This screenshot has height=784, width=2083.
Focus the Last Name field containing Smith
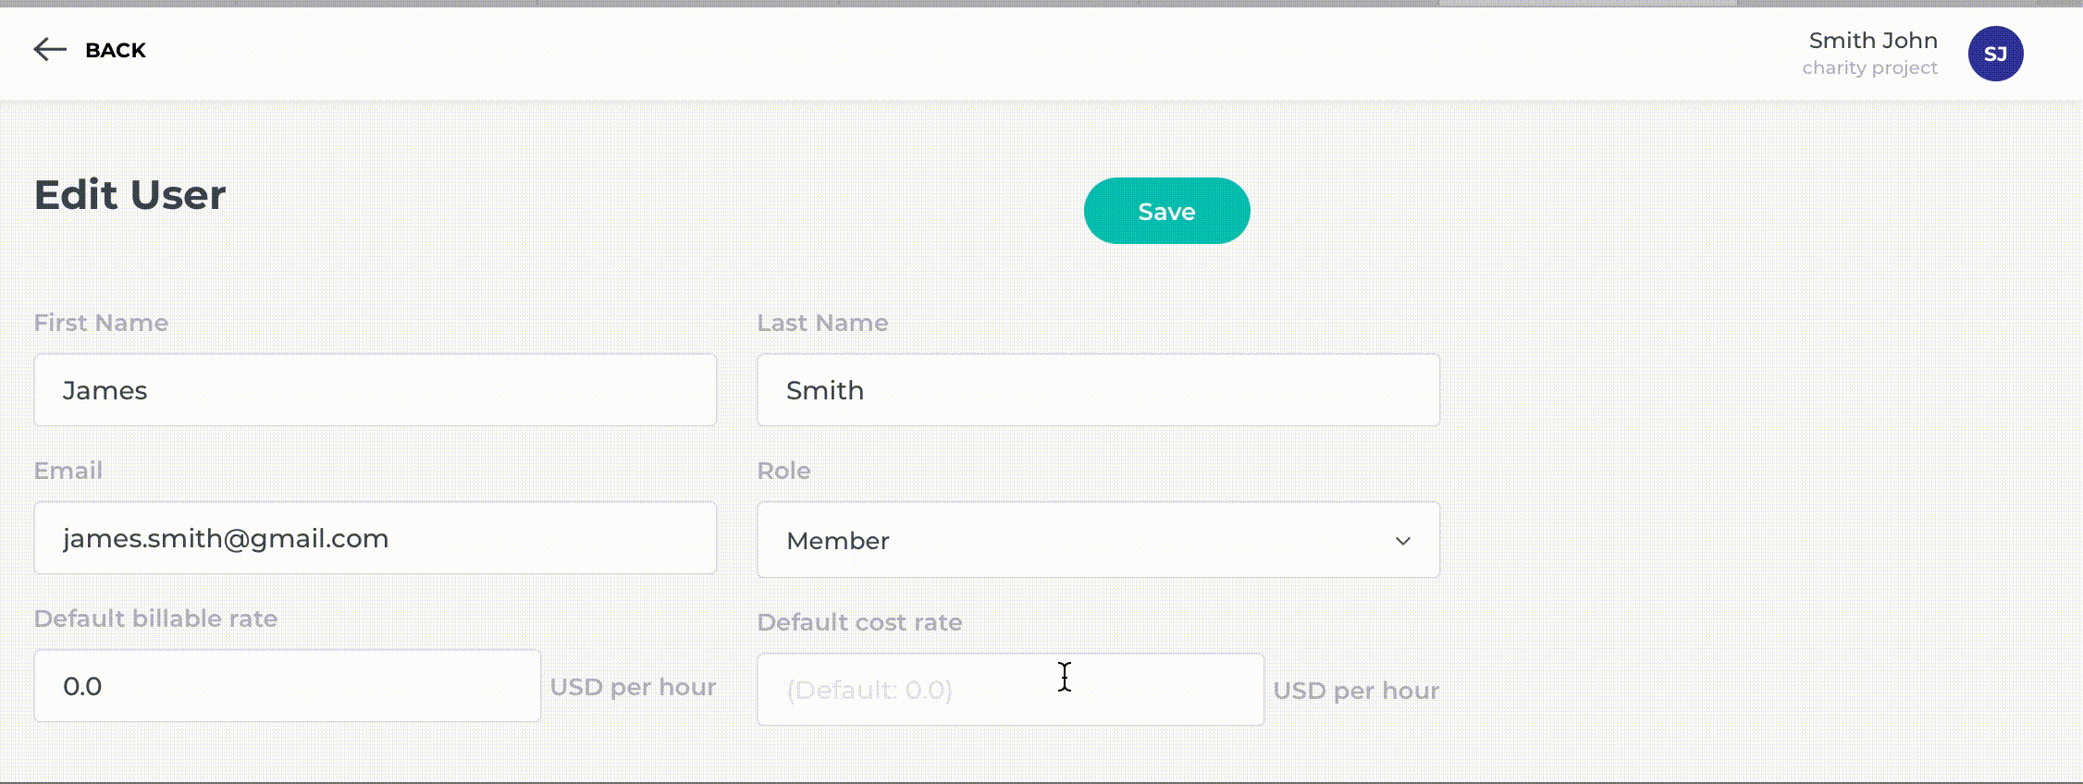1098,390
